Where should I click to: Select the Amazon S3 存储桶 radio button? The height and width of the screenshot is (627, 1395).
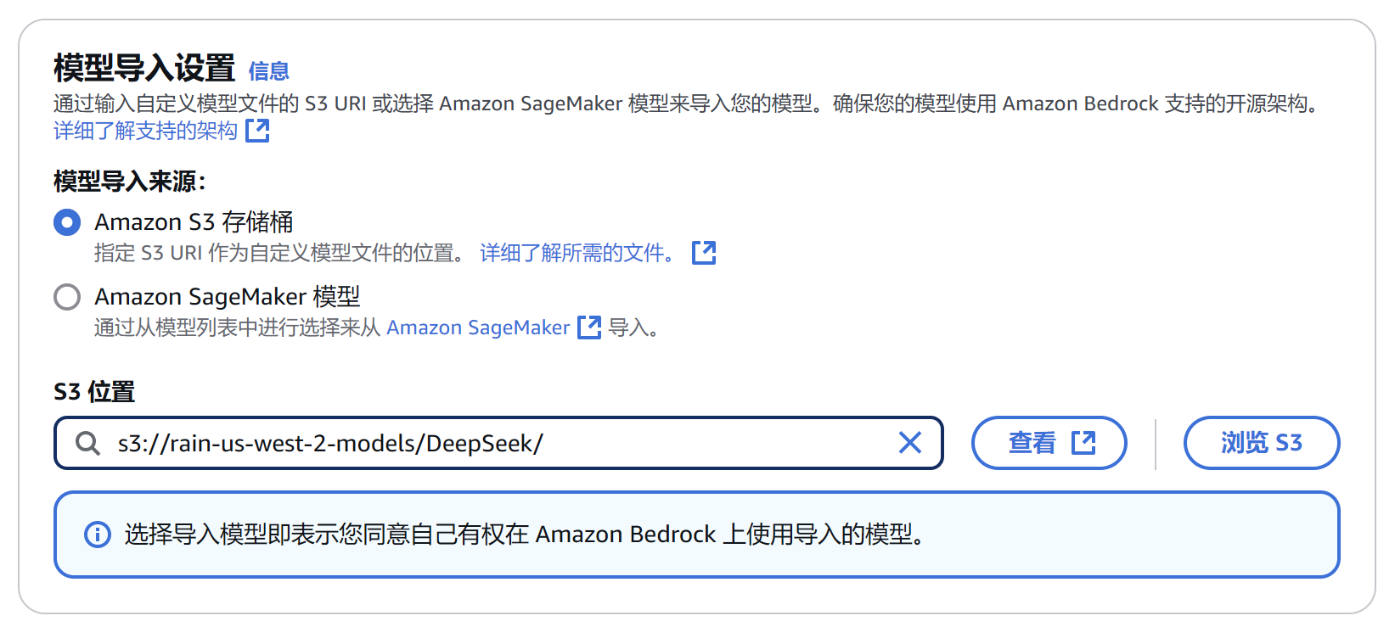click(x=67, y=222)
